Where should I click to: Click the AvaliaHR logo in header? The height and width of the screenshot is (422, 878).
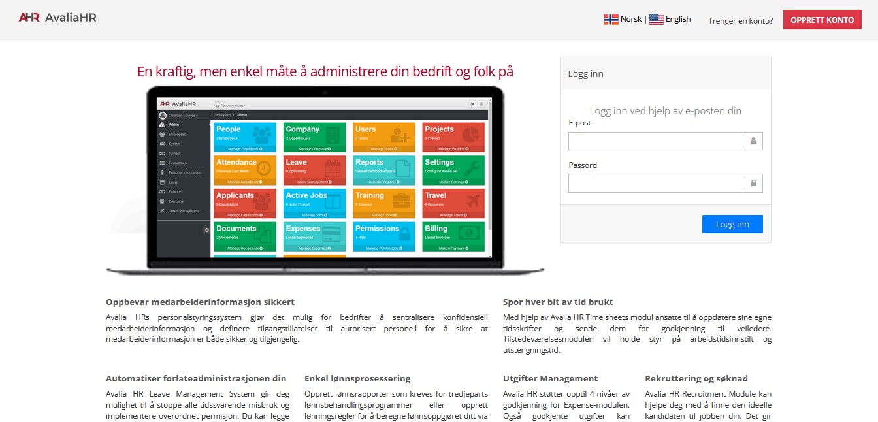(57, 18)
